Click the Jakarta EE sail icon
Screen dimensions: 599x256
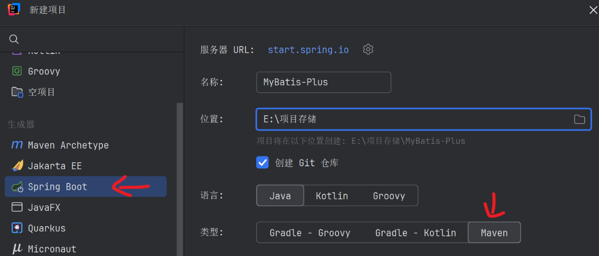[x=17, y=166]
